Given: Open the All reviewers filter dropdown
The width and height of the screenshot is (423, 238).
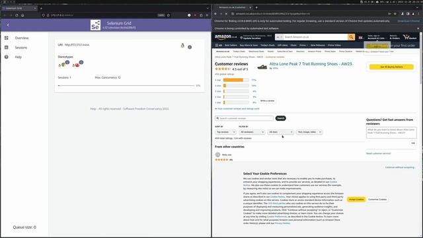Looking at the screenshot, I should 252,132.
